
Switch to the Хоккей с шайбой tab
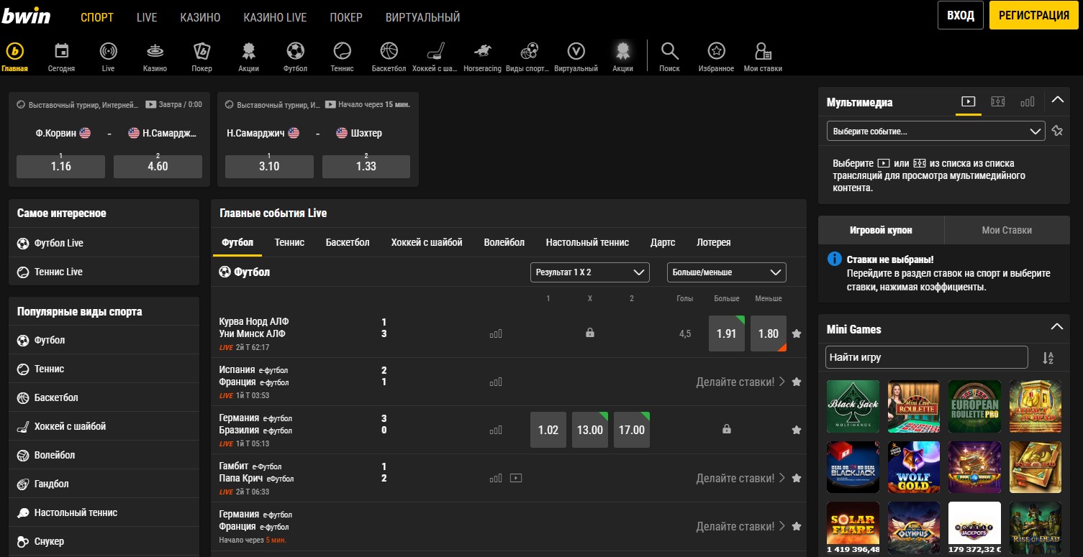pos(426,242)
